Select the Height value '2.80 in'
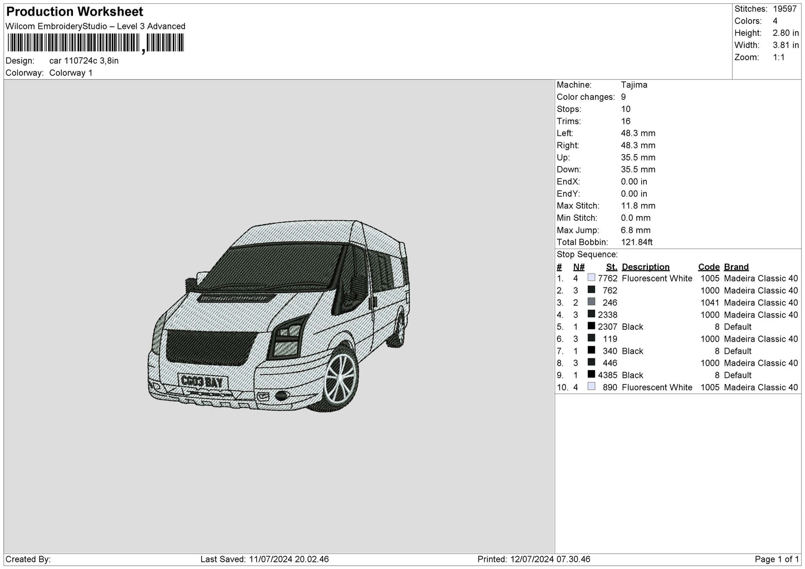The height and width of the screenshot is (569, 805). coord(786,33)
